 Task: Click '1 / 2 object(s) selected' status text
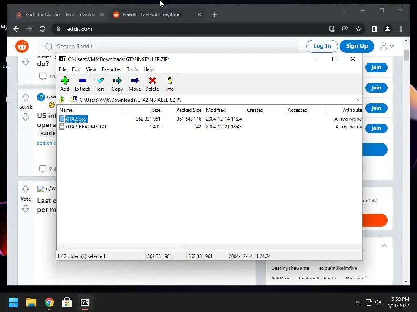point(81,256)
